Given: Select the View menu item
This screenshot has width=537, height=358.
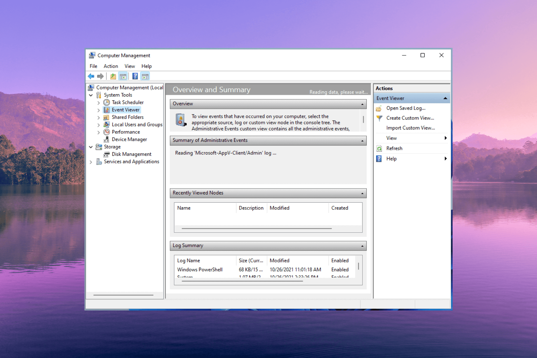Looking at the screenshot, I should point(129,66).
